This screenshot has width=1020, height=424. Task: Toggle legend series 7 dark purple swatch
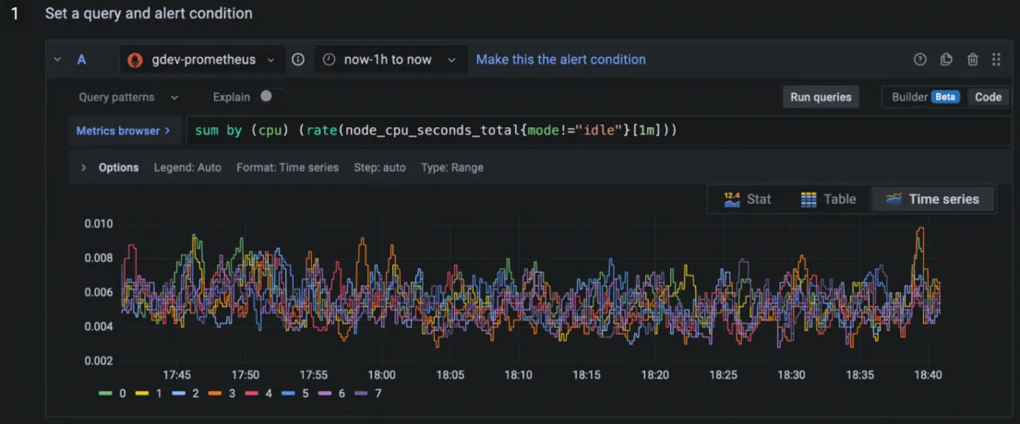(x=362, y=394)
